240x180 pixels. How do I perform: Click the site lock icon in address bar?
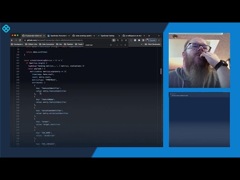[25, 40]
